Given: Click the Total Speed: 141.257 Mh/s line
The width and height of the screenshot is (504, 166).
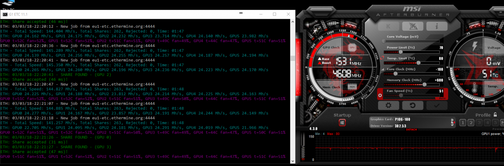Looking at the screenshot, I should tap(92, 123).
